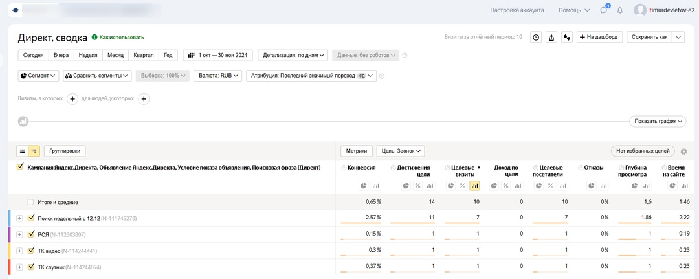
Task: Uncheck the РСЯ campaign checkbox
Action: coord(31,234)
